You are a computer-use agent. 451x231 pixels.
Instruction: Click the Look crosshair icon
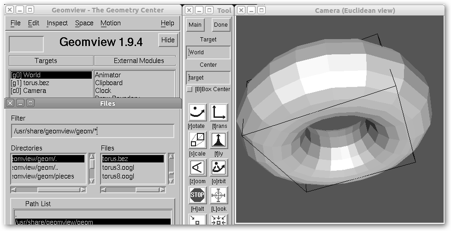pos(219,196)
